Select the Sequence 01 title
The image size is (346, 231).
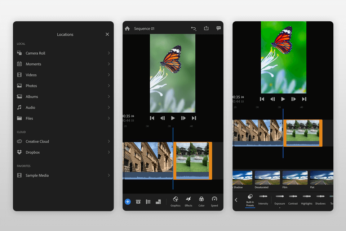pos(144,29)
